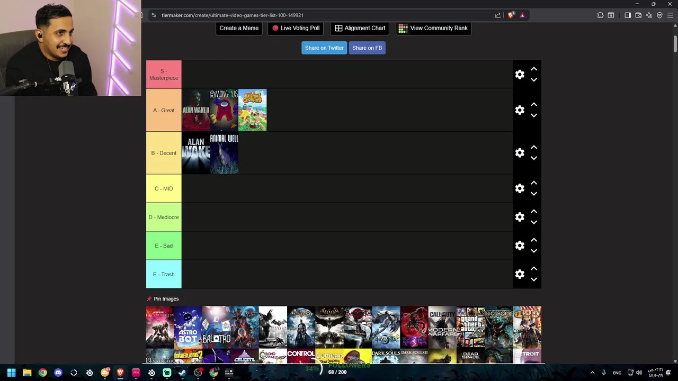Open OBS Studio from taskbar
678x381 pixels.
[x=198, y=373]
